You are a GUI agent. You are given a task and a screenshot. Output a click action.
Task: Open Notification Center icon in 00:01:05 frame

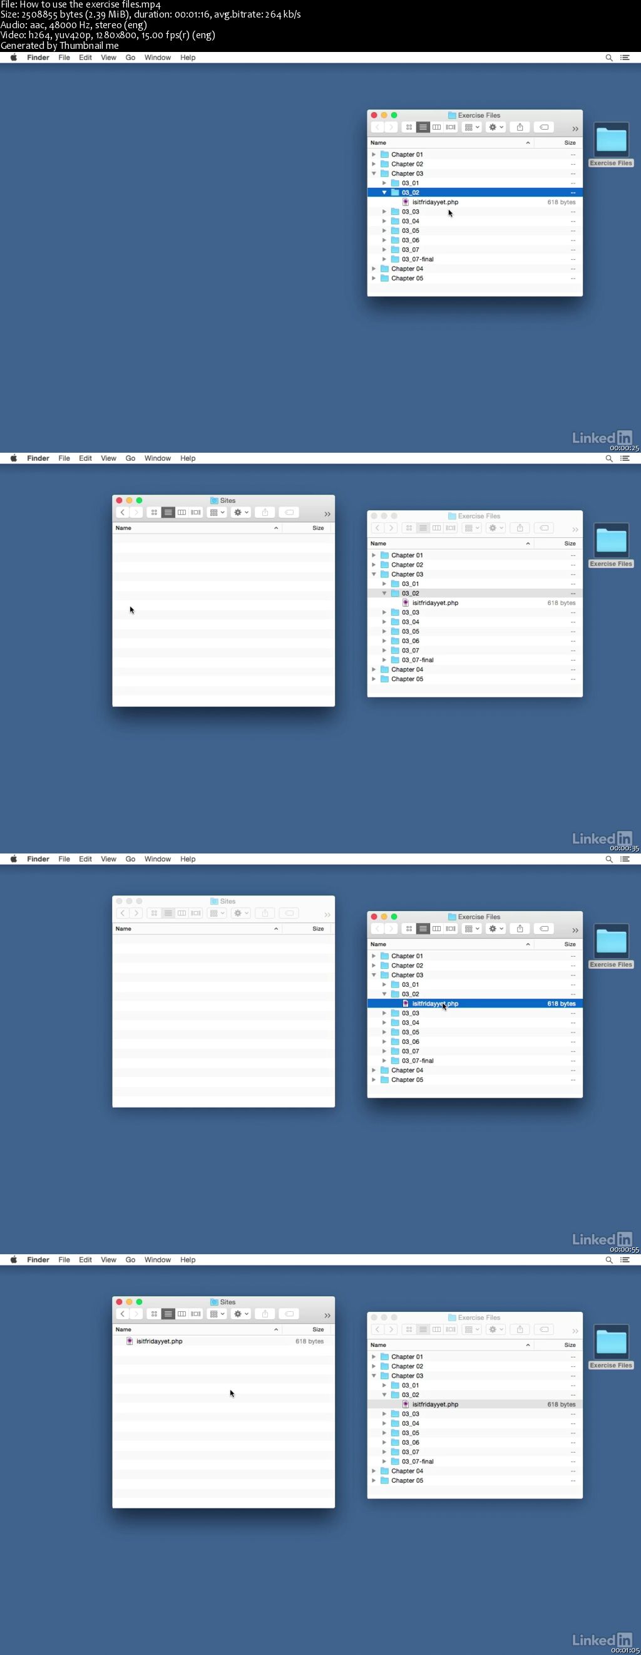(624, 1260)
